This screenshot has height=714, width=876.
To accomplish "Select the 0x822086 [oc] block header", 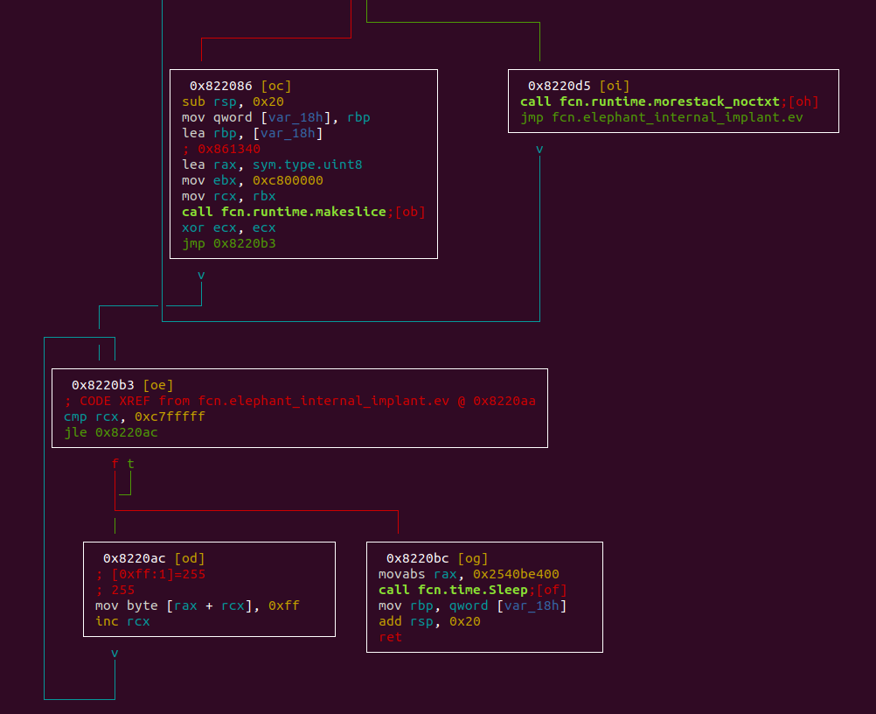I will (x=240, y=86).
